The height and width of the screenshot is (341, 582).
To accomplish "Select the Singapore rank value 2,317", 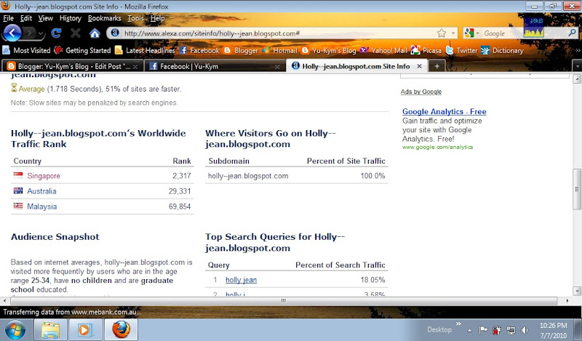I will 181,176.
